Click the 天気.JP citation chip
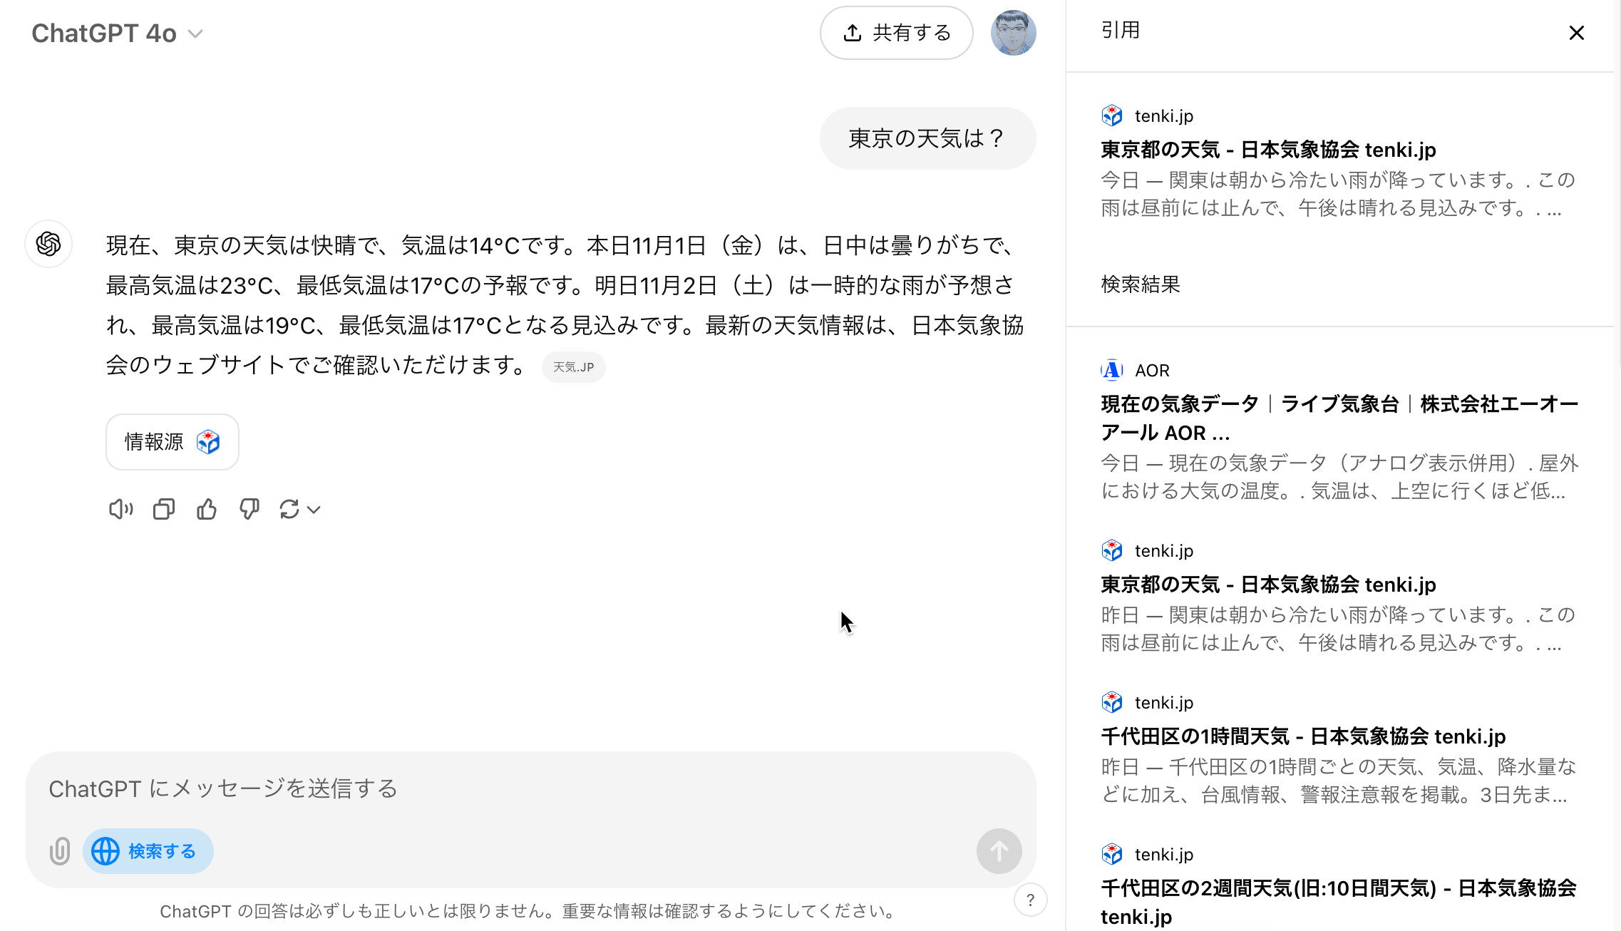 [573, 367]
